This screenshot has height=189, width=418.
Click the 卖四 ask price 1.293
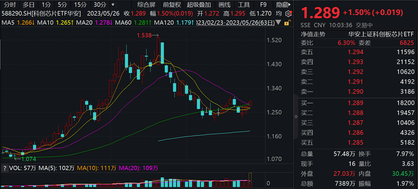point(356,62)
